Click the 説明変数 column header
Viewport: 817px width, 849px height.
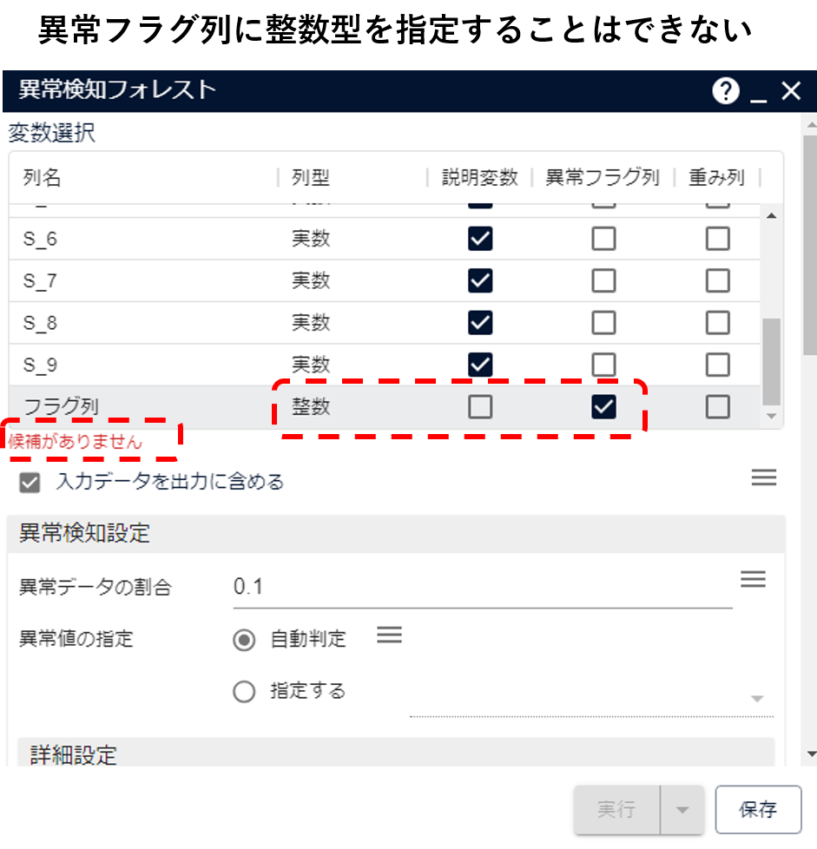pos(480,178)
